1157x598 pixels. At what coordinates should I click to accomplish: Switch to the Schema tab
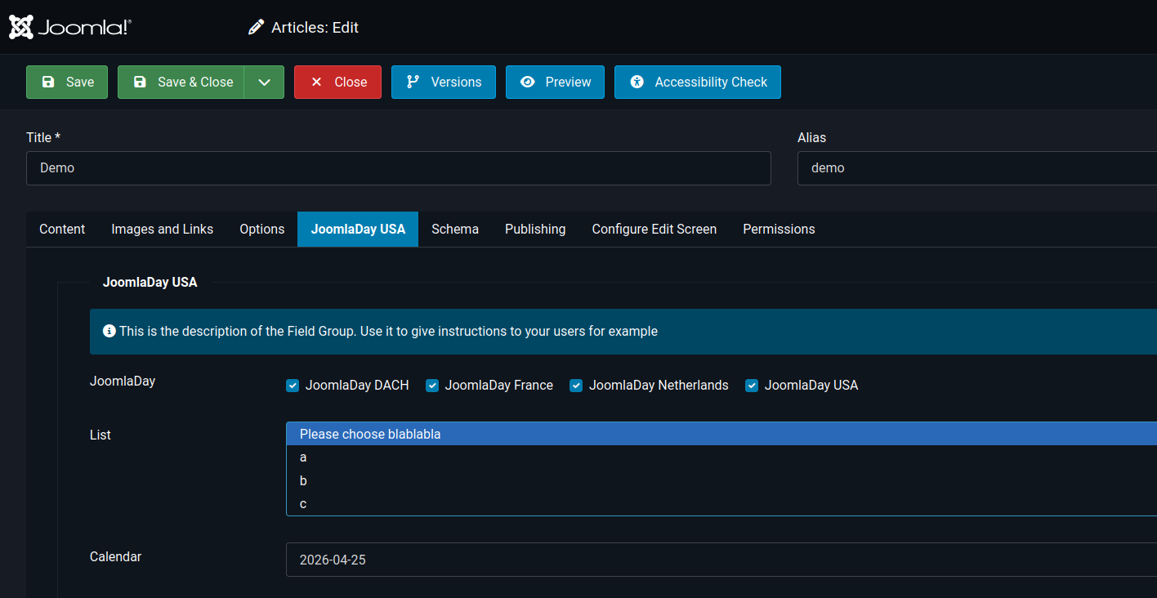tap(455, 230)
